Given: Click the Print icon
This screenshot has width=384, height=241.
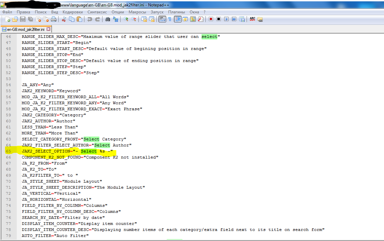Looking at the screenshot, I should coord(54,19).
